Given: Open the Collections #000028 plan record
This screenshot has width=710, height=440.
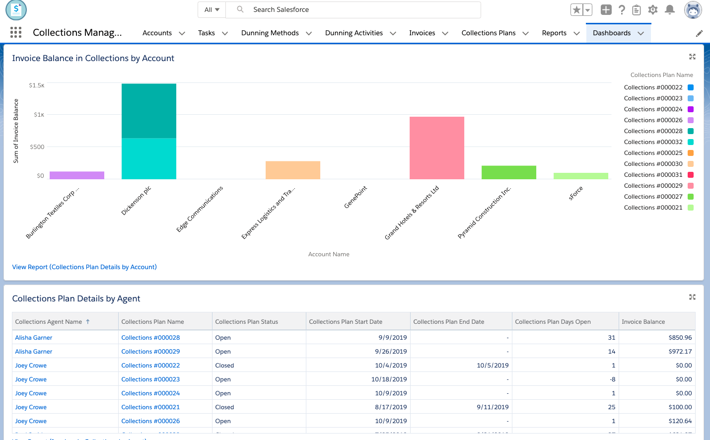Looking at the screenshot, I should tap(150, 337).
